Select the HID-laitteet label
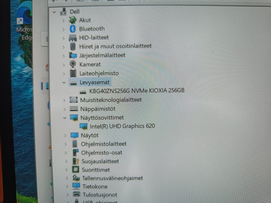This screenshot has height=203, width=271. point(94,37)
